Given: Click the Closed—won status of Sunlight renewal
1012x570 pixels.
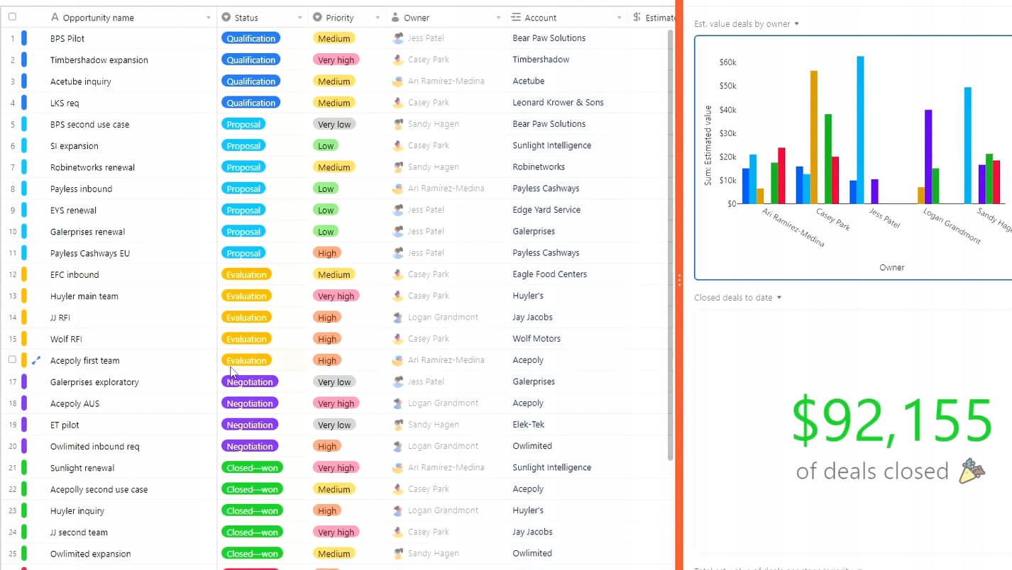Looking at the screenshot, I should [252, 467].
